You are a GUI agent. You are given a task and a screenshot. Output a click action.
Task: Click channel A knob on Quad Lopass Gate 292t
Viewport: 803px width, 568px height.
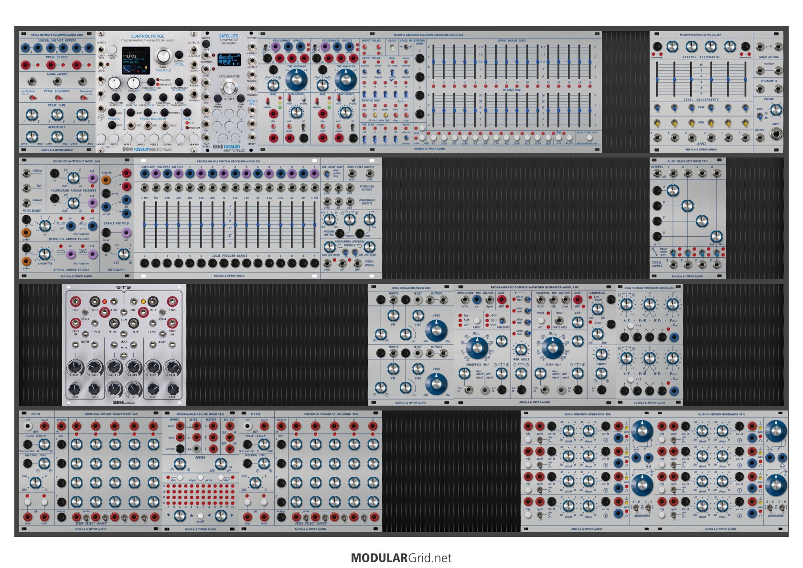pyautogui.click(x=673, y=190)
